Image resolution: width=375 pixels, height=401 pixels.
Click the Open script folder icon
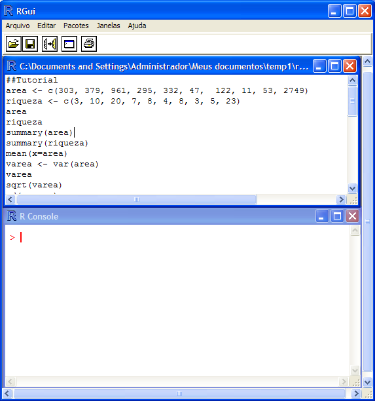pos(14,44)
